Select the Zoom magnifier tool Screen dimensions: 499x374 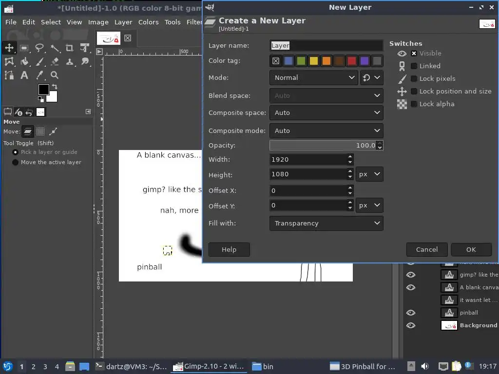click(x=55, y=75)
